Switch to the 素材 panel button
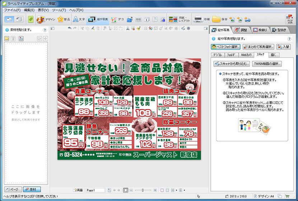The height and width of the screenshot is (201, 298). 32,189
